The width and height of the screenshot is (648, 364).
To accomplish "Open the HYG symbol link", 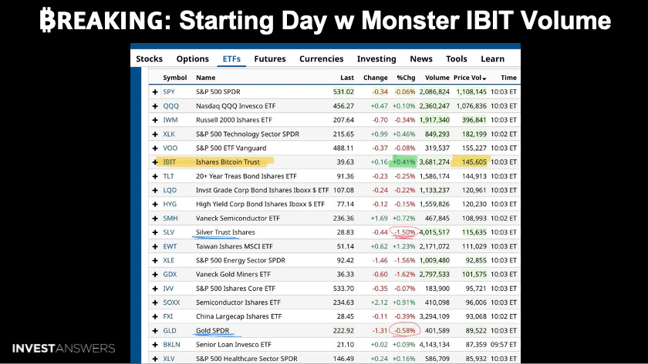I will [170, 204].
